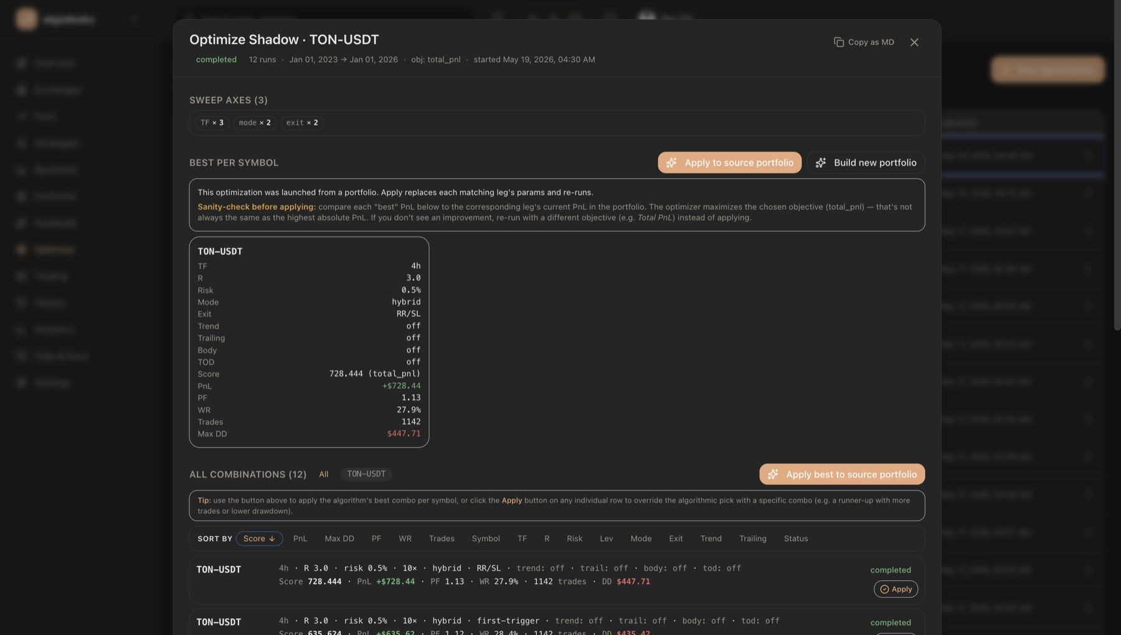The height and width of the screenshot is (635, 1121).
Task: Sort combinations by Status
Action: click(x=796, y=539)
